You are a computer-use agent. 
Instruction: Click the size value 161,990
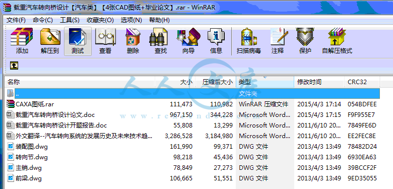[x=181, y=146]
